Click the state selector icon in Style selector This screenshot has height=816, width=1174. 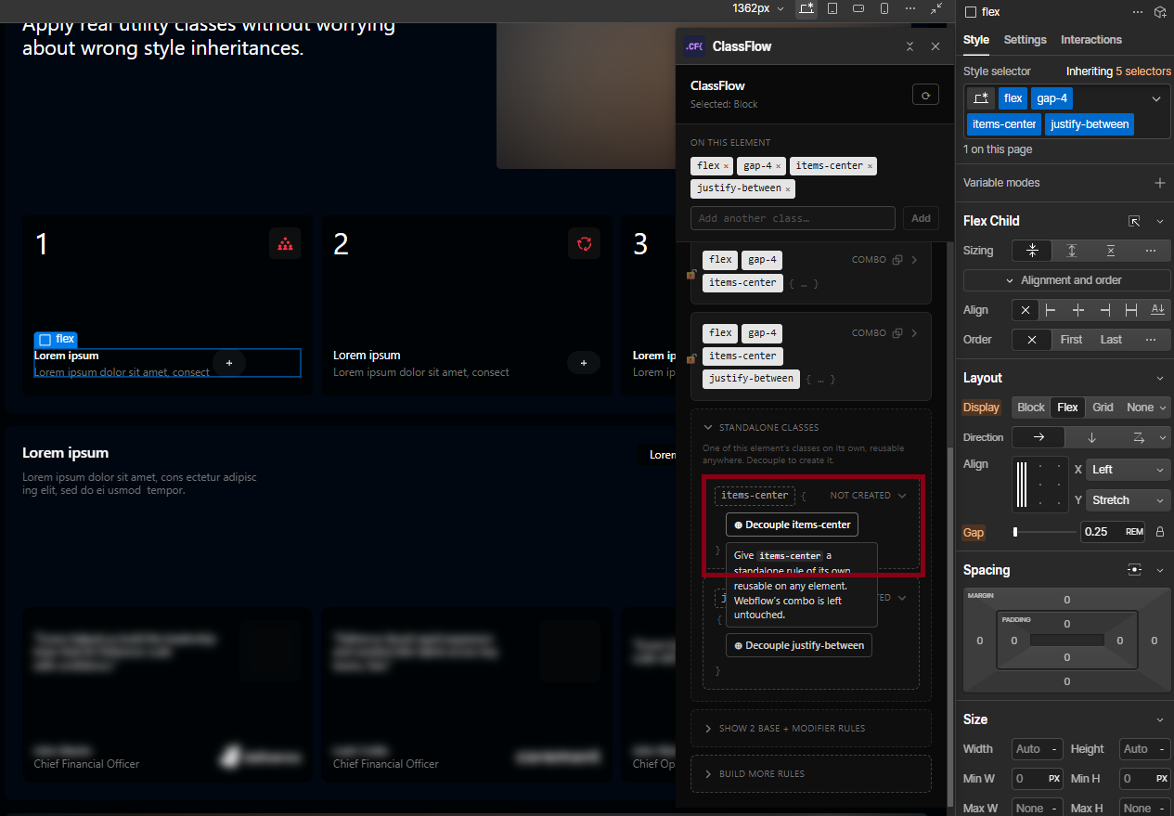(x=980, y=98)
